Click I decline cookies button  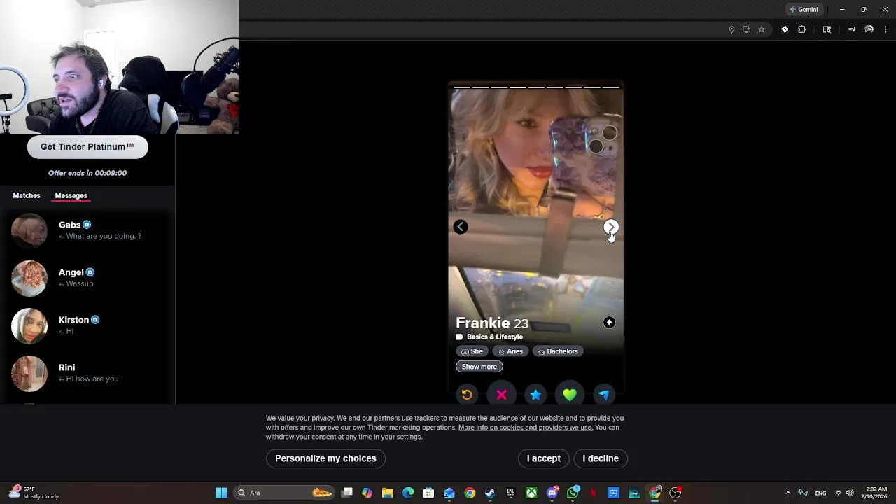[x=601, y=458]
